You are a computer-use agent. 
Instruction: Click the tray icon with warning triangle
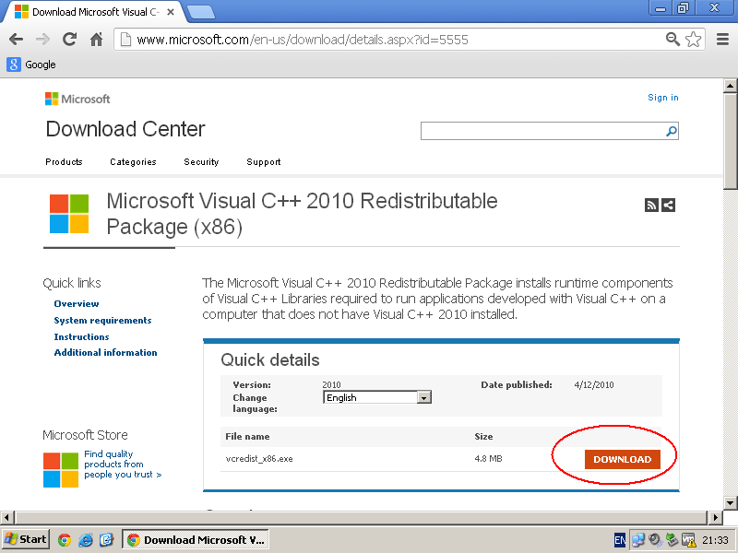pyautogui.click(x=689, y=540)
